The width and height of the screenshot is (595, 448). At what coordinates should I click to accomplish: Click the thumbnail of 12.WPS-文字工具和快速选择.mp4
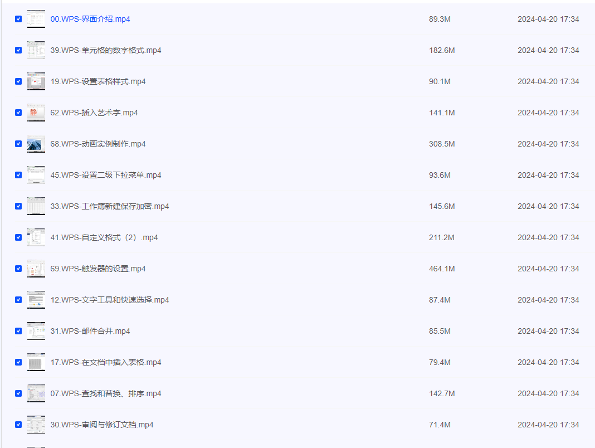click(36, 300)
